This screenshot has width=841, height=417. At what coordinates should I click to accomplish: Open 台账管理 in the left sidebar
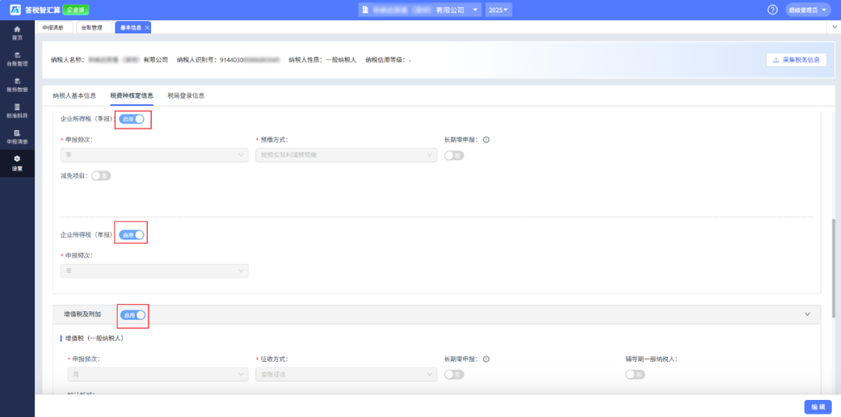tap(17, 59)
